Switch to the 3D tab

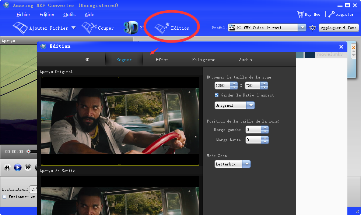[87, 59]
